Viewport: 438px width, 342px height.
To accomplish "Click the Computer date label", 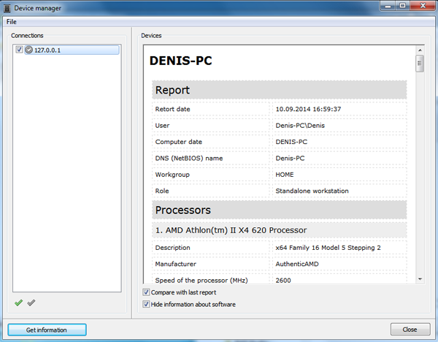I will tap(179, 142).
